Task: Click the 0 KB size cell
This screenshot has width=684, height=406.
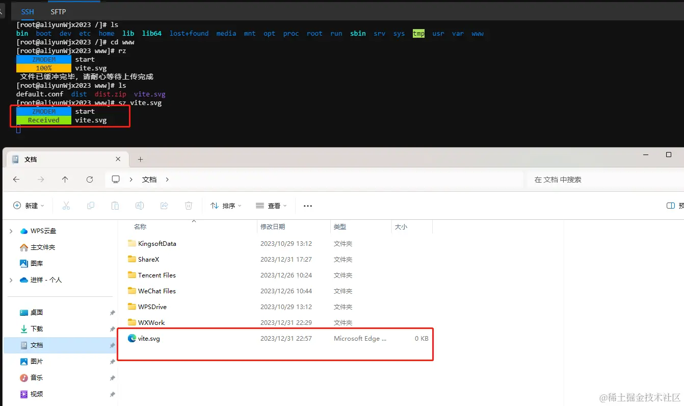Action: pos(422,338)
